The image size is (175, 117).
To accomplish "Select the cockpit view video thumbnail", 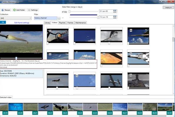I will 58,36.
